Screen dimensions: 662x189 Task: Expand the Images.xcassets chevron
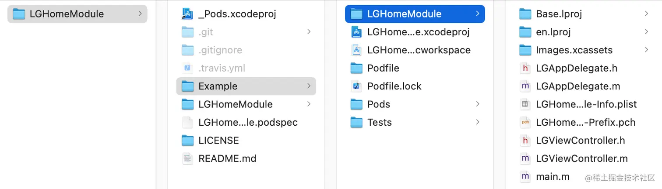(x=646, y=50)
